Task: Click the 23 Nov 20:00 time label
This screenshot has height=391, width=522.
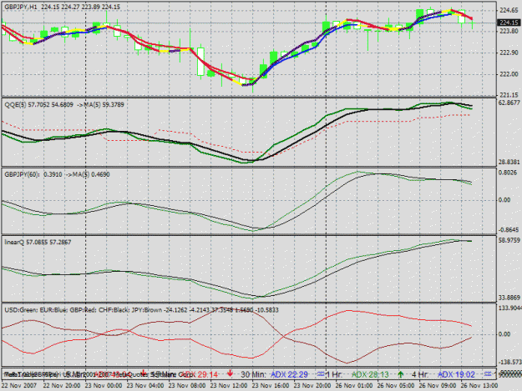Action: (312, 385)
